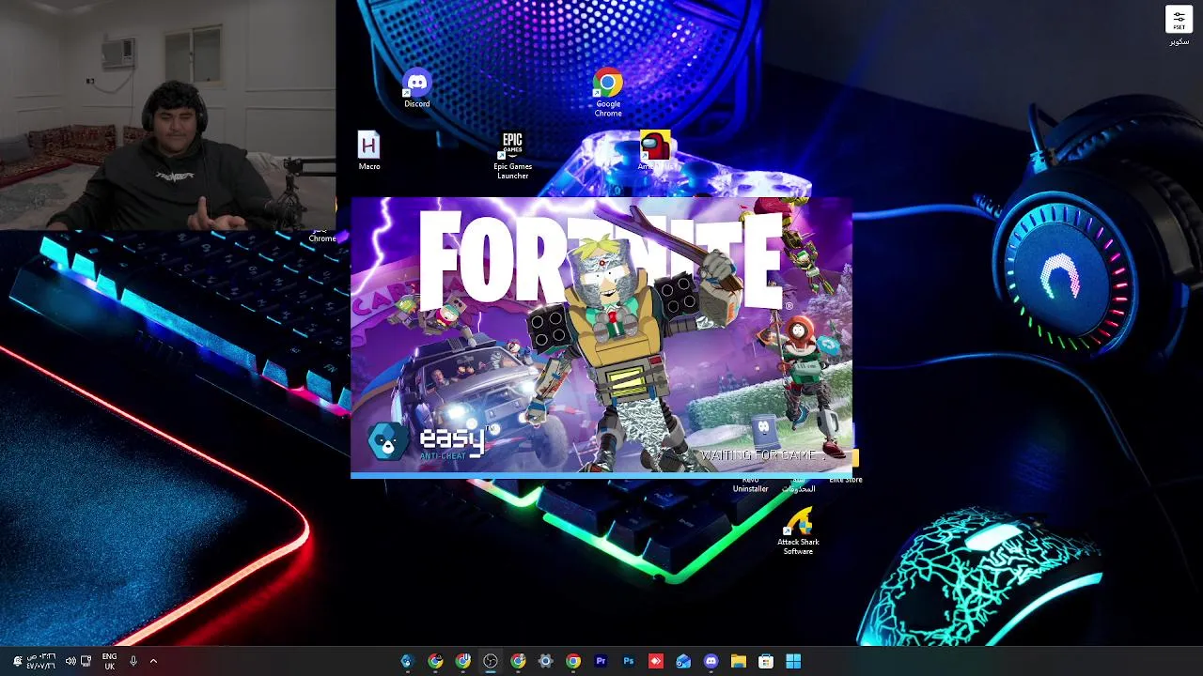Select the Elite Store desktop label

(845, 480)
